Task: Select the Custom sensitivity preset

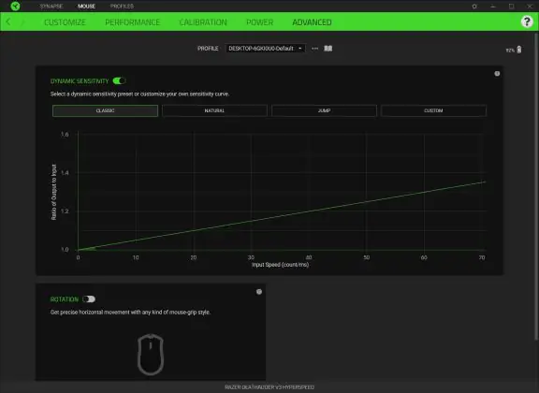Action: tap(433, 110)
